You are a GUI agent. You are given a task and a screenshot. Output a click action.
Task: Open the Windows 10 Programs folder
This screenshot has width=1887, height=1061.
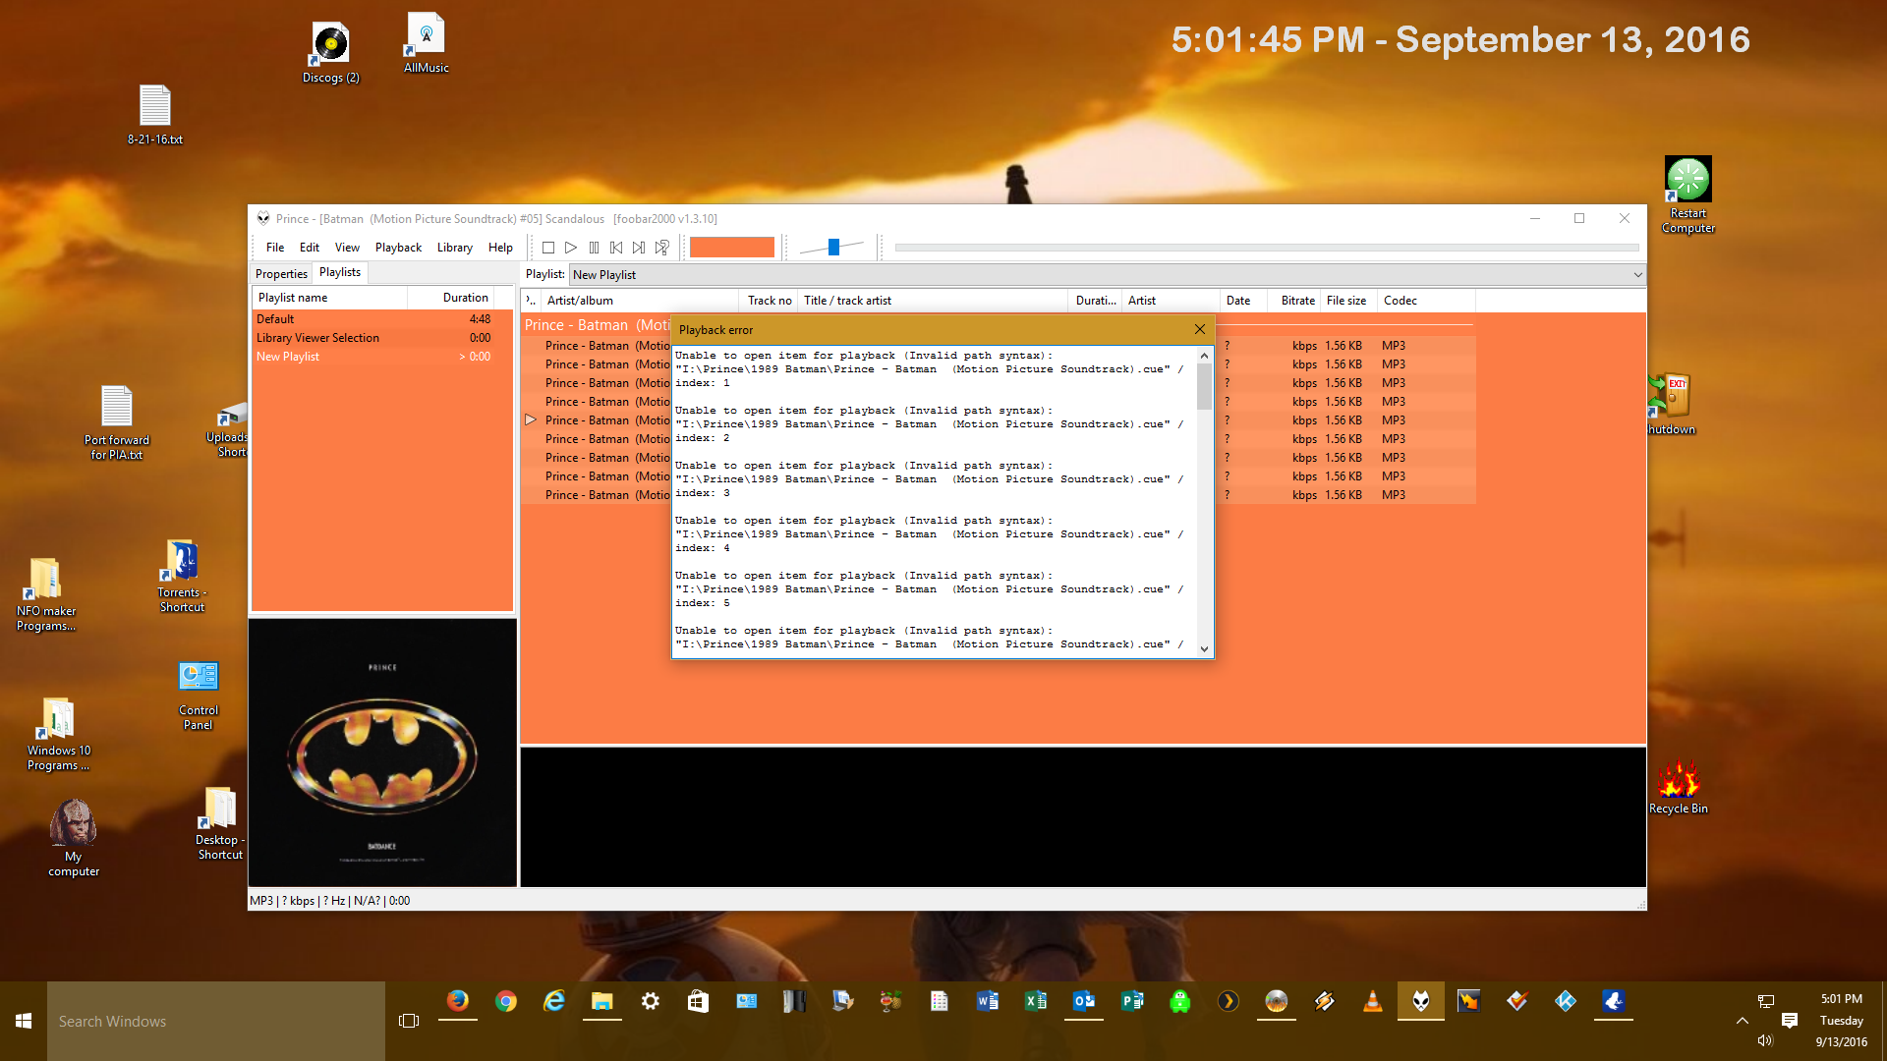[x=59, y=734]
